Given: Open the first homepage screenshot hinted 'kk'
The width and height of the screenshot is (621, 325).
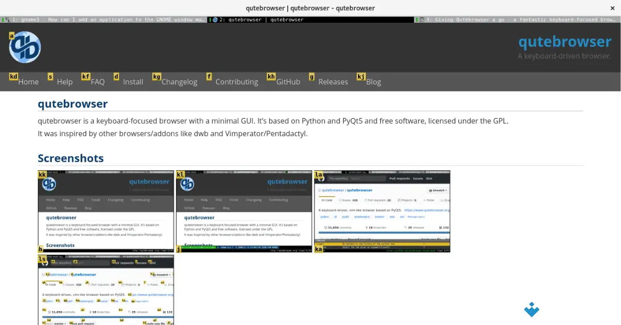Looking at the screenshot, I should 106,211.
